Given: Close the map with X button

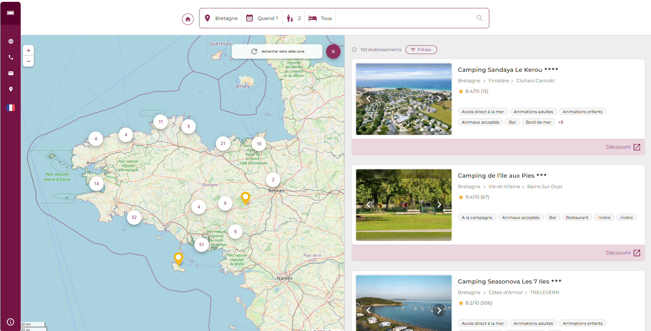Looking at the screenshot, I should click(333, 51).
